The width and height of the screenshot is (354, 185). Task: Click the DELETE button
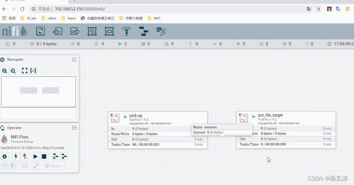pyautogui.click(x=54, y=166)
